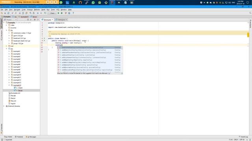This screenshot has width=252, height=141.
Task: Open the Client run configuration dropdown
Action: pyautogui.click(x=52, y=13)
